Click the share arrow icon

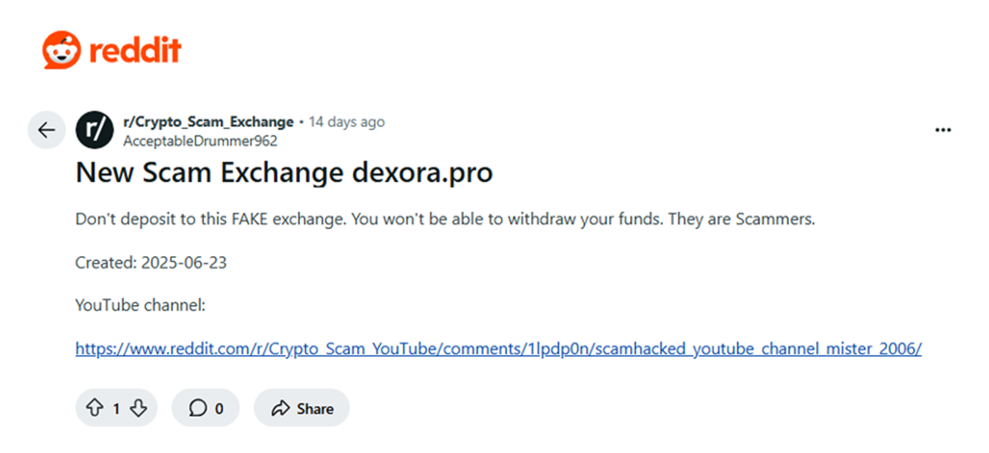pos(281,407)
